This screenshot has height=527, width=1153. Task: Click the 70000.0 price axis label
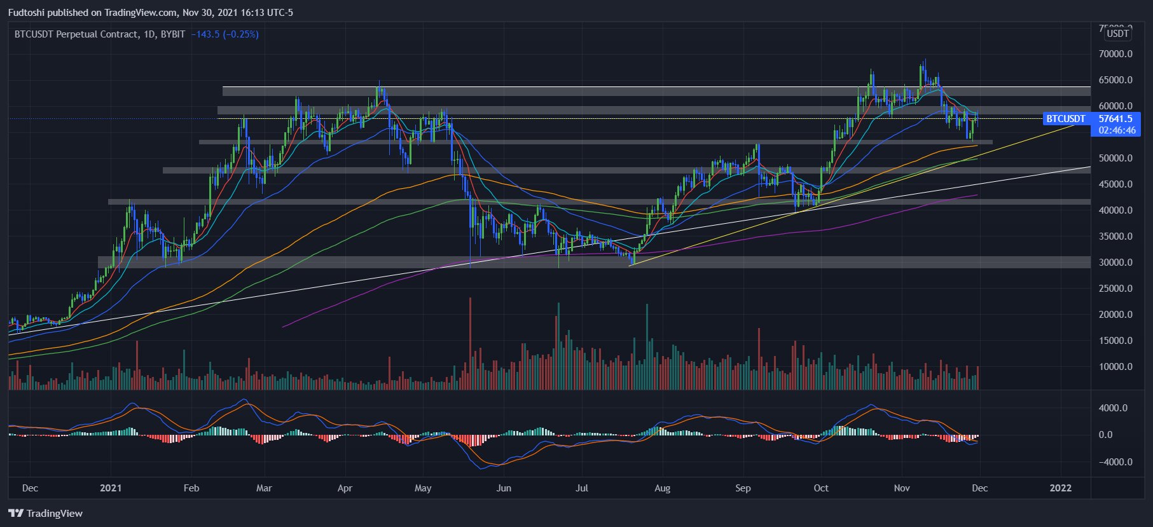coord(1115,54)
